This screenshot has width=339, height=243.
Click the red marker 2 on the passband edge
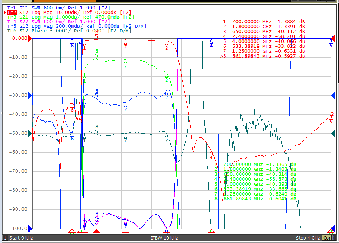click(x=167, y=46)
